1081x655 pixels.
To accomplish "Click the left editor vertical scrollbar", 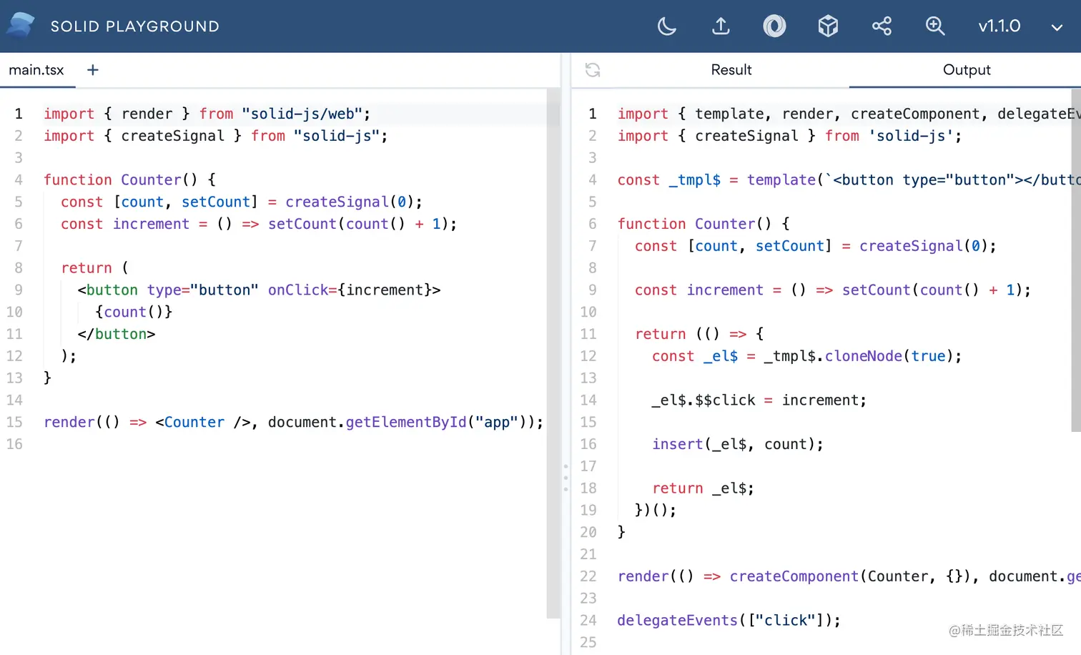I will (x=553, y=353).
